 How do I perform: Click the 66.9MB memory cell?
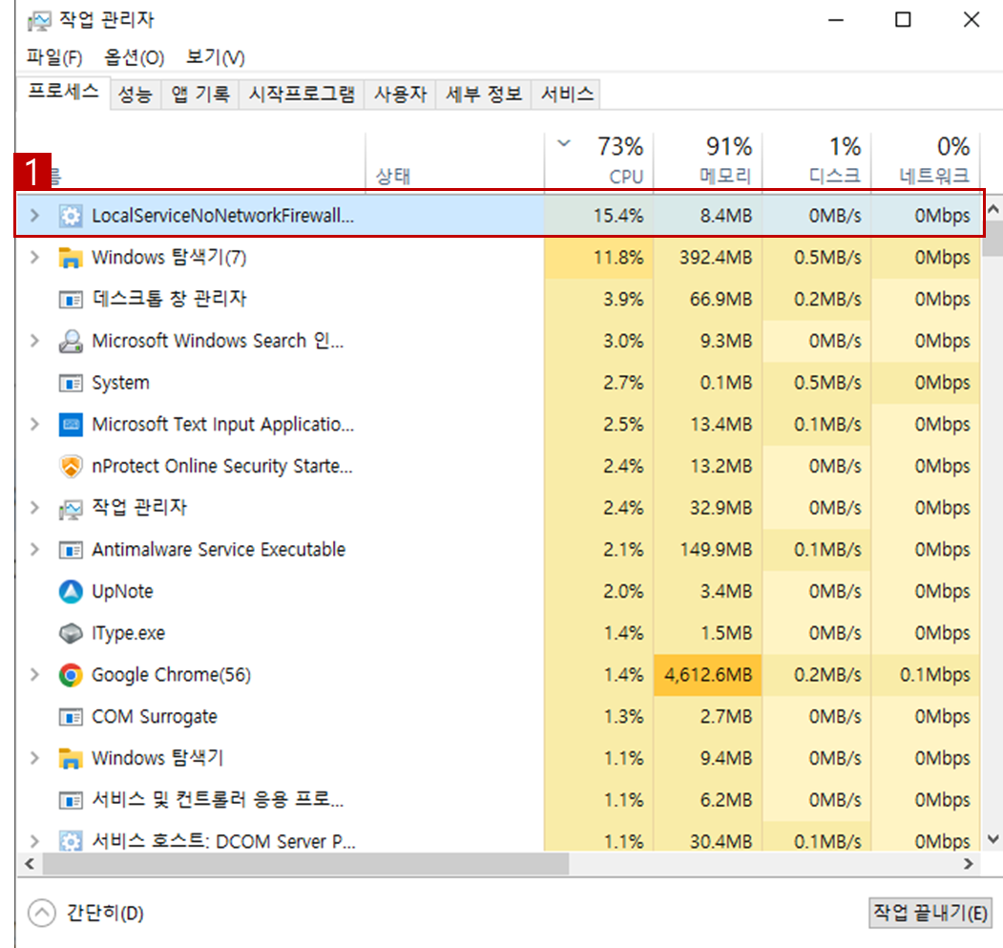pyautogui.click(x=708, y=299)
